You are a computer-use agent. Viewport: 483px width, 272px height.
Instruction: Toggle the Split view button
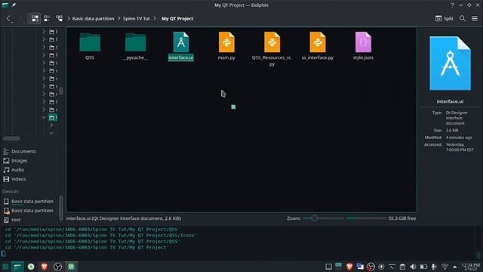point(444,18)
